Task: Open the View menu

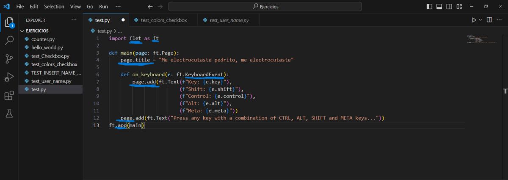Action: tap(75, 7)
